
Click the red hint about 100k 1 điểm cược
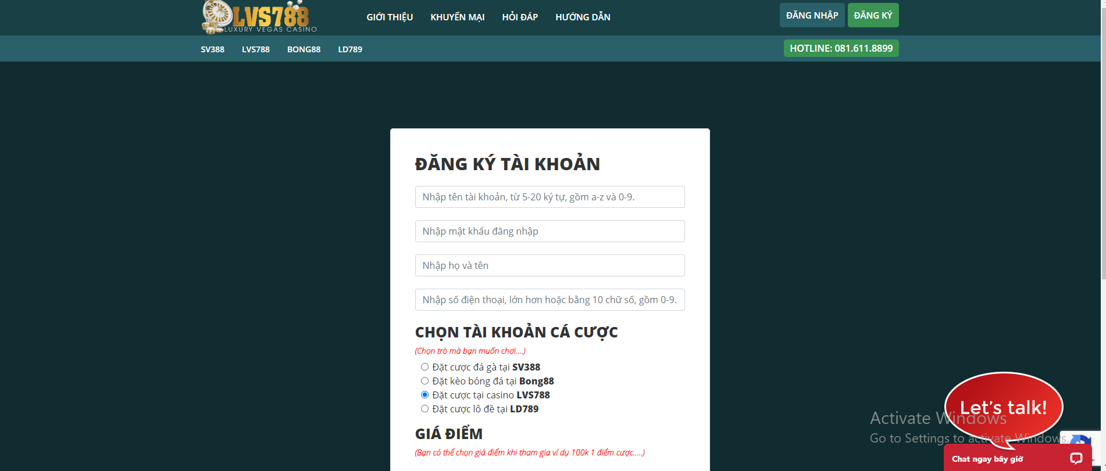pos(530,452)
